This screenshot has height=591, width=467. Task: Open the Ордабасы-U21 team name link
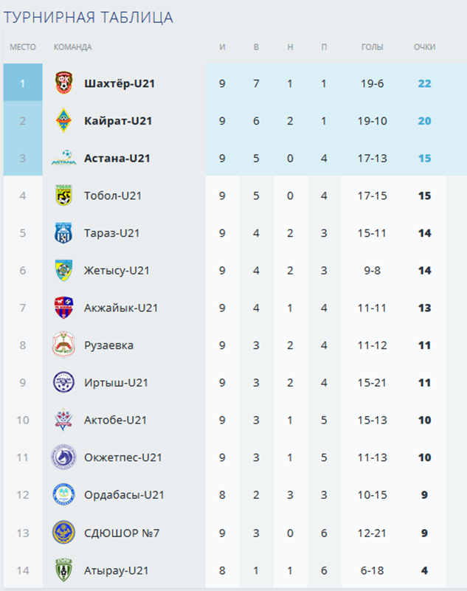(124, 494)
